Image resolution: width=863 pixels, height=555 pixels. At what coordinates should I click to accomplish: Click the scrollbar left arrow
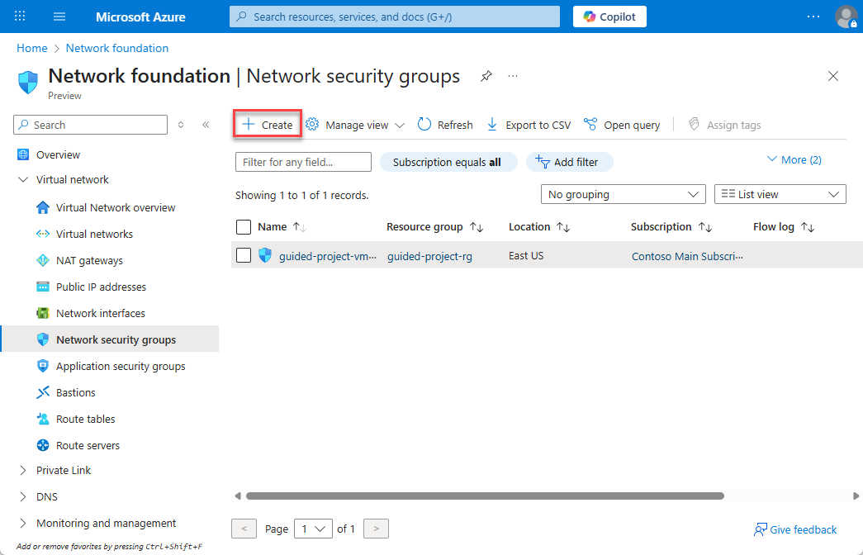[238, 496]
